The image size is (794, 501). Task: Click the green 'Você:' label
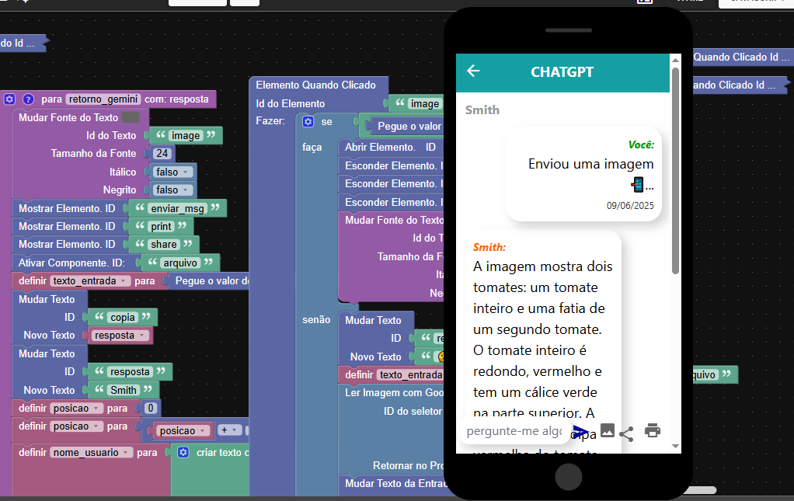click(x=641, y=144)
